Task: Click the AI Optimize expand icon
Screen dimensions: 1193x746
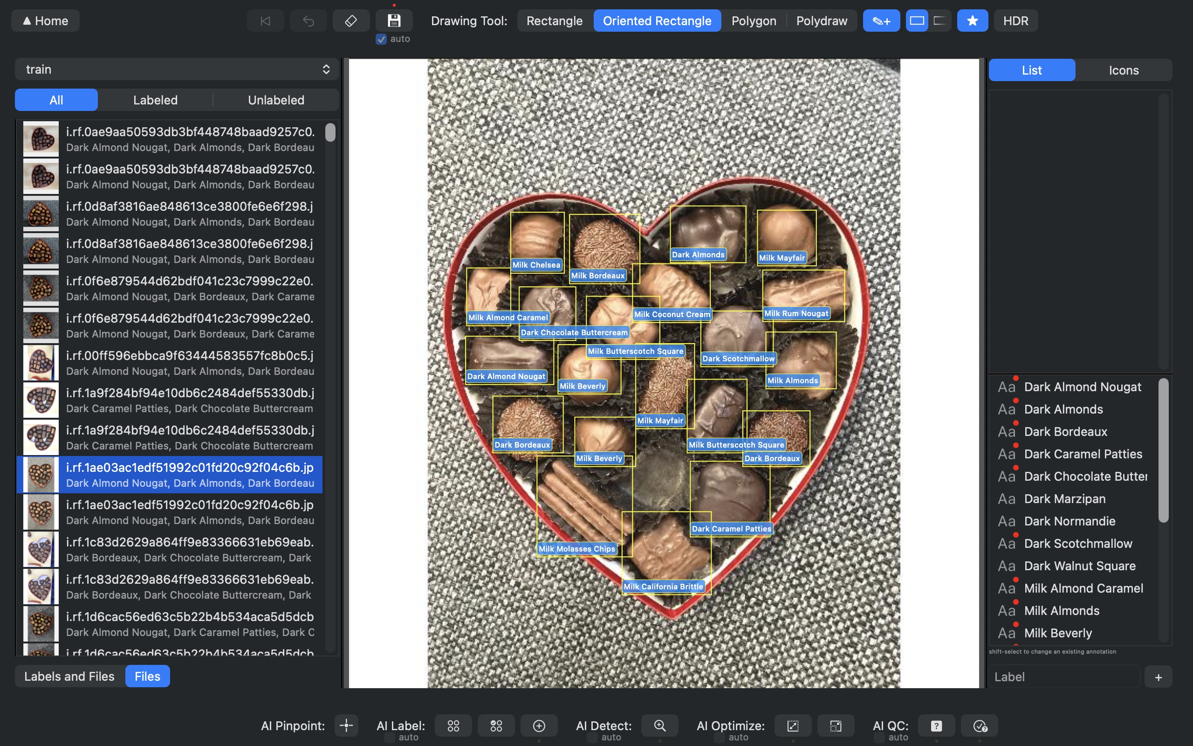Action: pos(792,725)
